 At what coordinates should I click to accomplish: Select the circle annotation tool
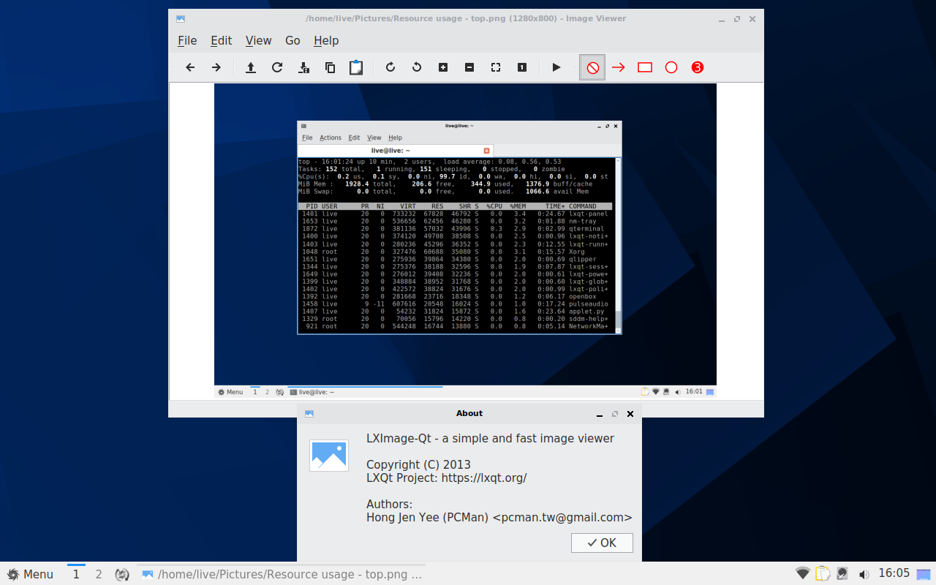[x=671, y=67]
